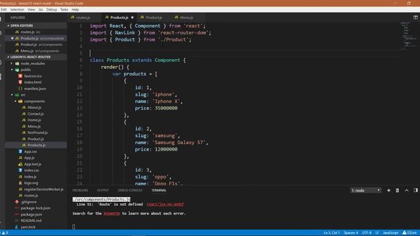
Task: Open index.html file
Action: (33, 82)
